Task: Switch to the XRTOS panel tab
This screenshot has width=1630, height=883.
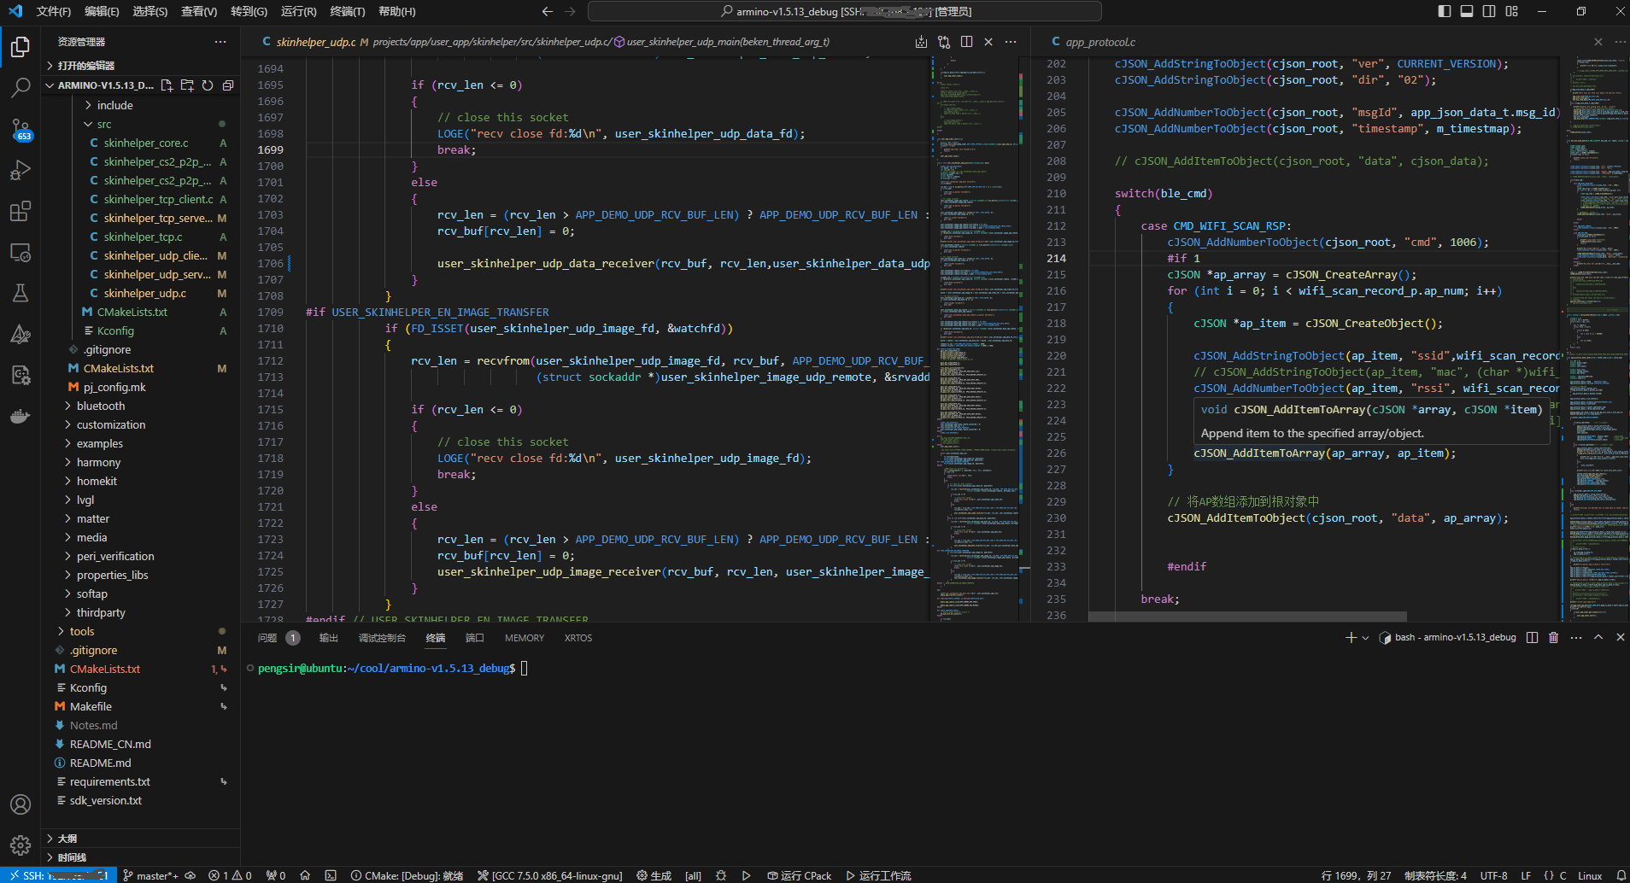Action: [578, 638]
